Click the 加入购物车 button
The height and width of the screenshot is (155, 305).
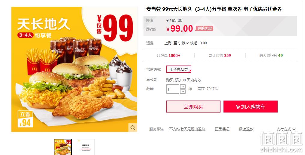pyautogui.click(x=251, y=107)
